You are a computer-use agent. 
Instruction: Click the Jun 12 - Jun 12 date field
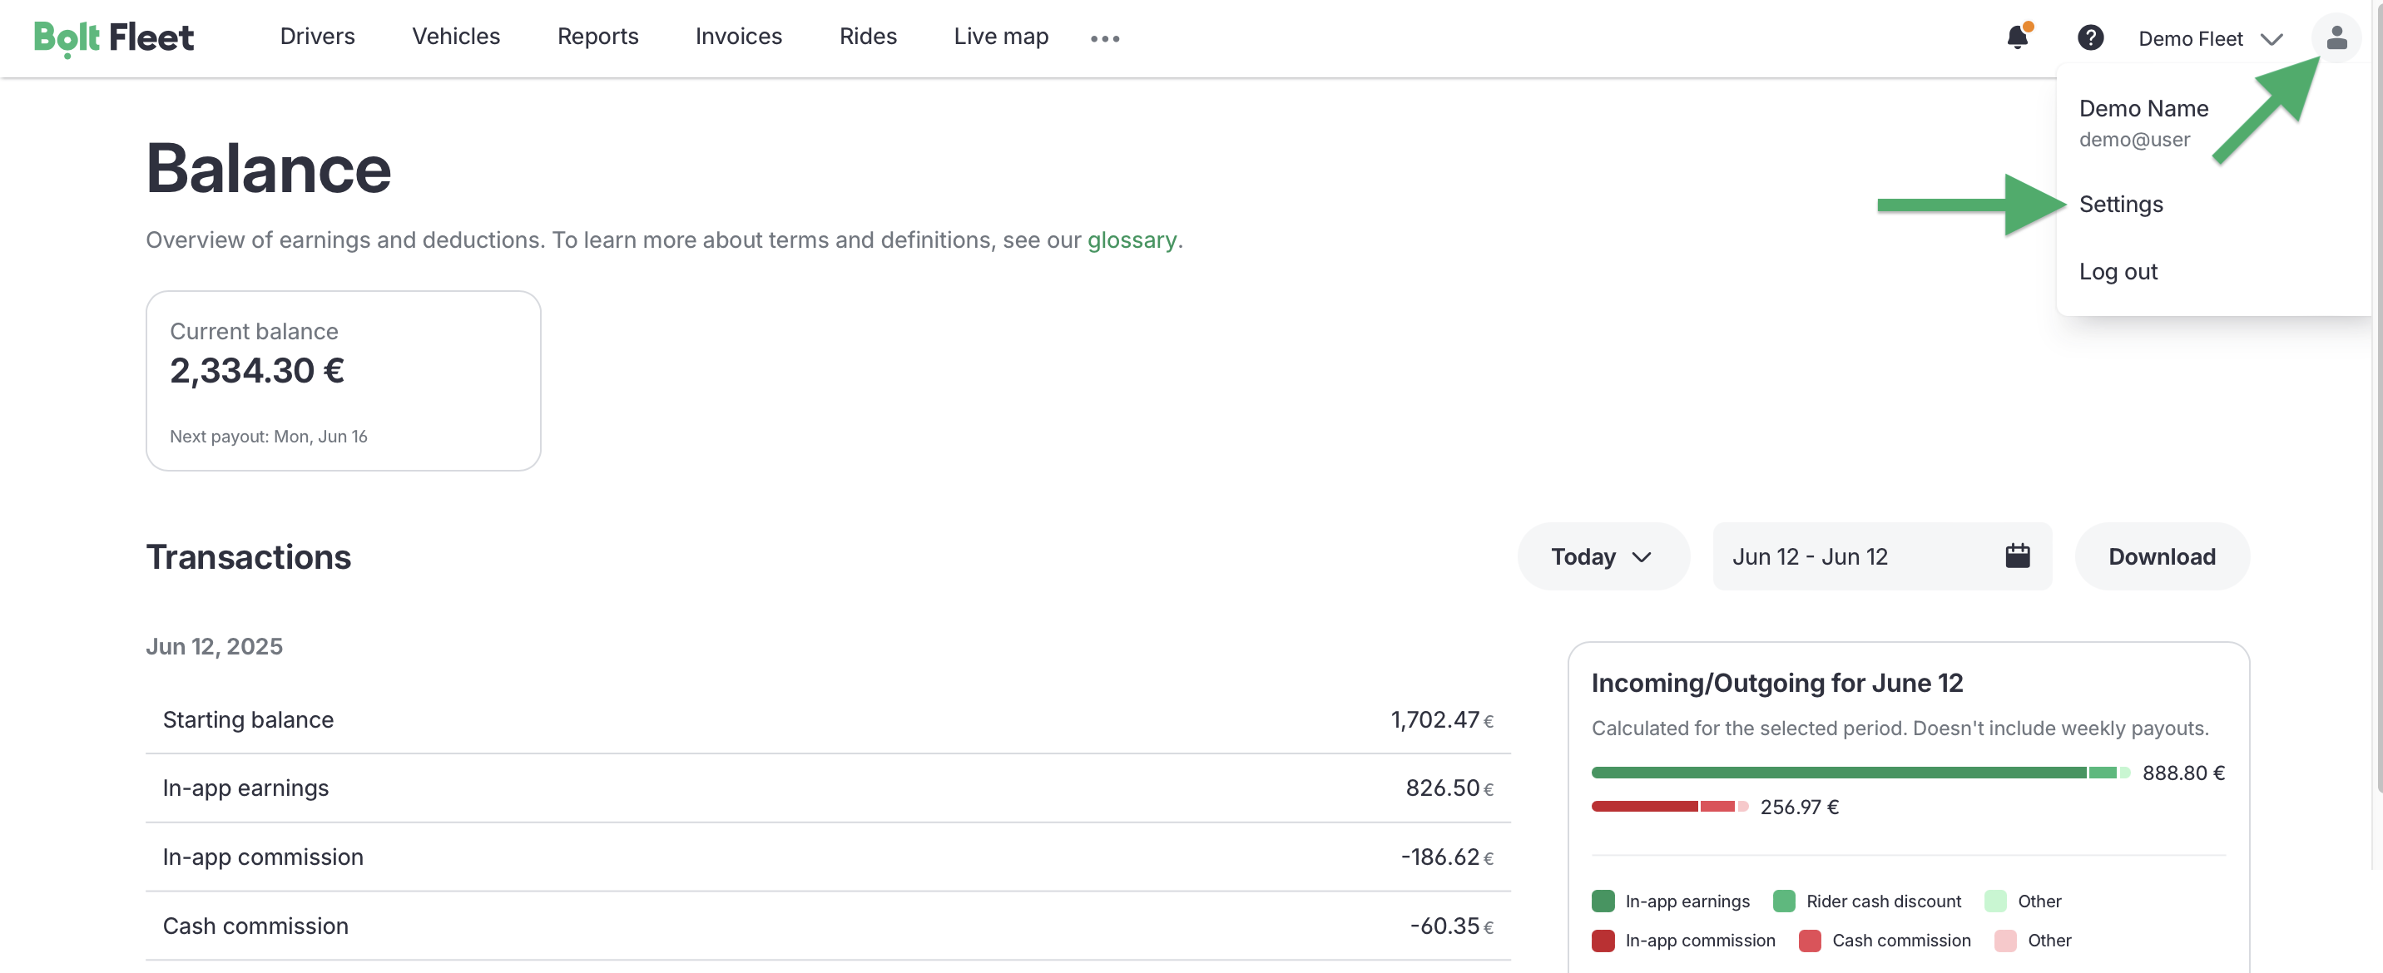[x=1881, y=556]
